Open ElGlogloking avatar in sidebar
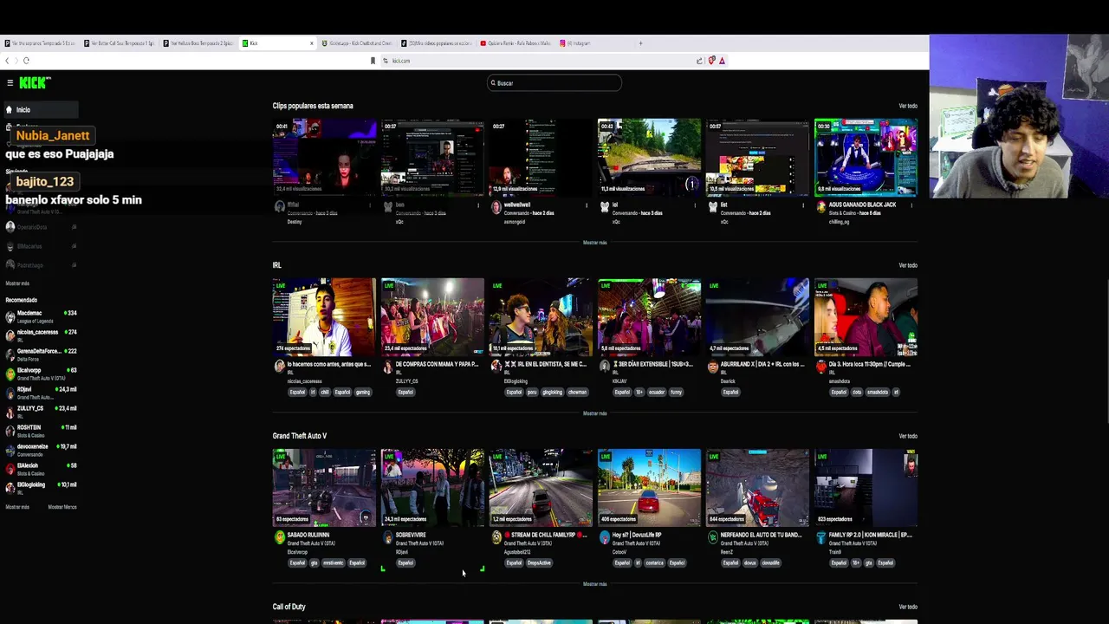Image resolution: width=1109 pixels, height=624 pixels. (10, 488)
